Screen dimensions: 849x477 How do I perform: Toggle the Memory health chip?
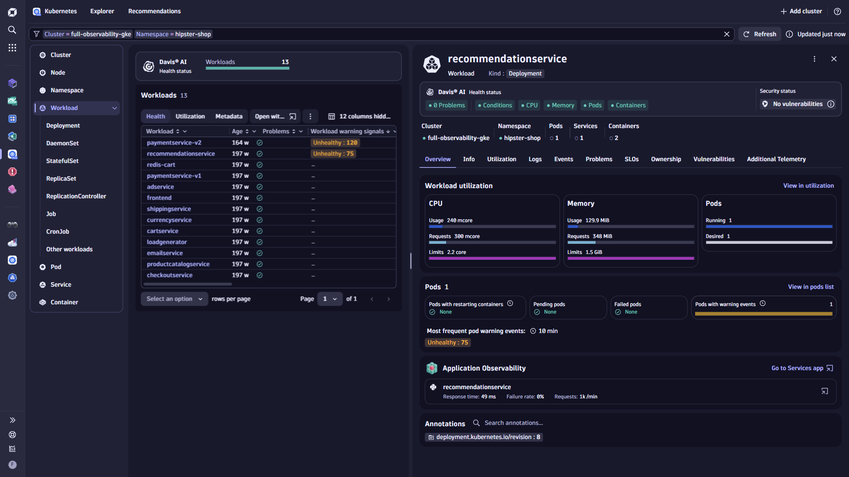pos(560,105)
